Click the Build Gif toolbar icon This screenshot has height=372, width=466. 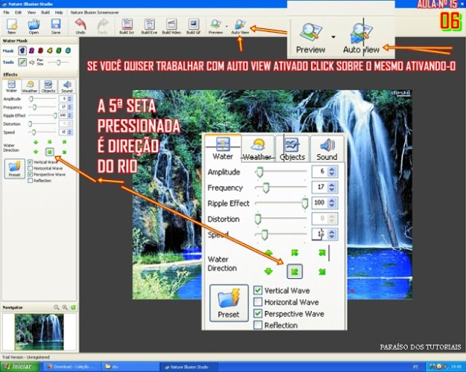click(x=193, y=26)
